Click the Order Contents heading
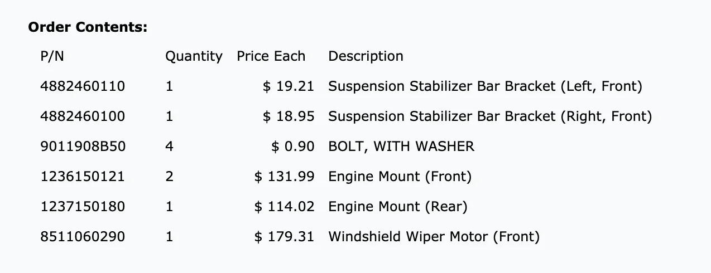The height and width of the screenshot is (273, 711). point(88,27)
